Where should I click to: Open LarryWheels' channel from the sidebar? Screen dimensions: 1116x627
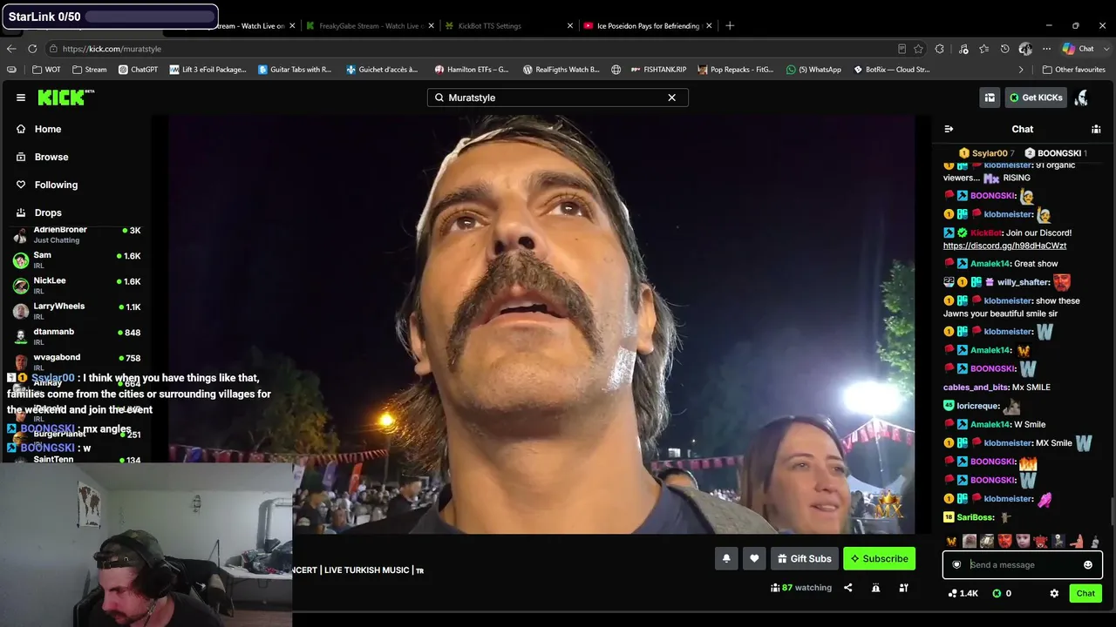pyautogui.click(x=77, y=310)
